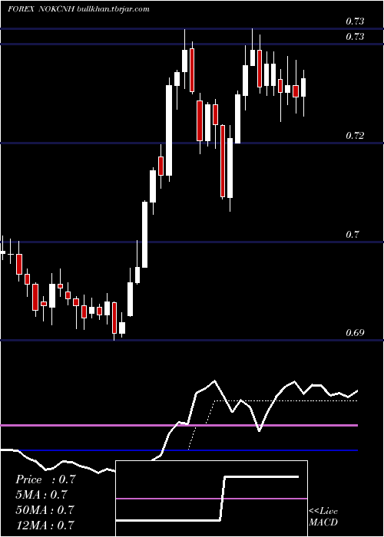
Task: Click the 'FOREX NOKCNH bullkhan.tbrjar.com' chart title
Action: pyautogui.click(x=78, y=9)
